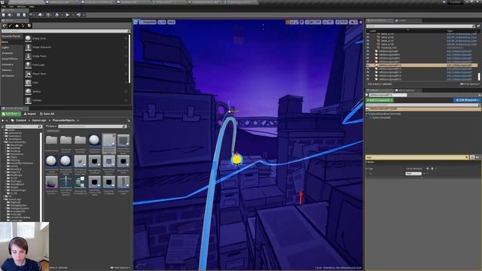The height and width of the screenshot is (271, 482).
Task: Click the Empty Character placement icon
Action: click(x=28, y=47)
